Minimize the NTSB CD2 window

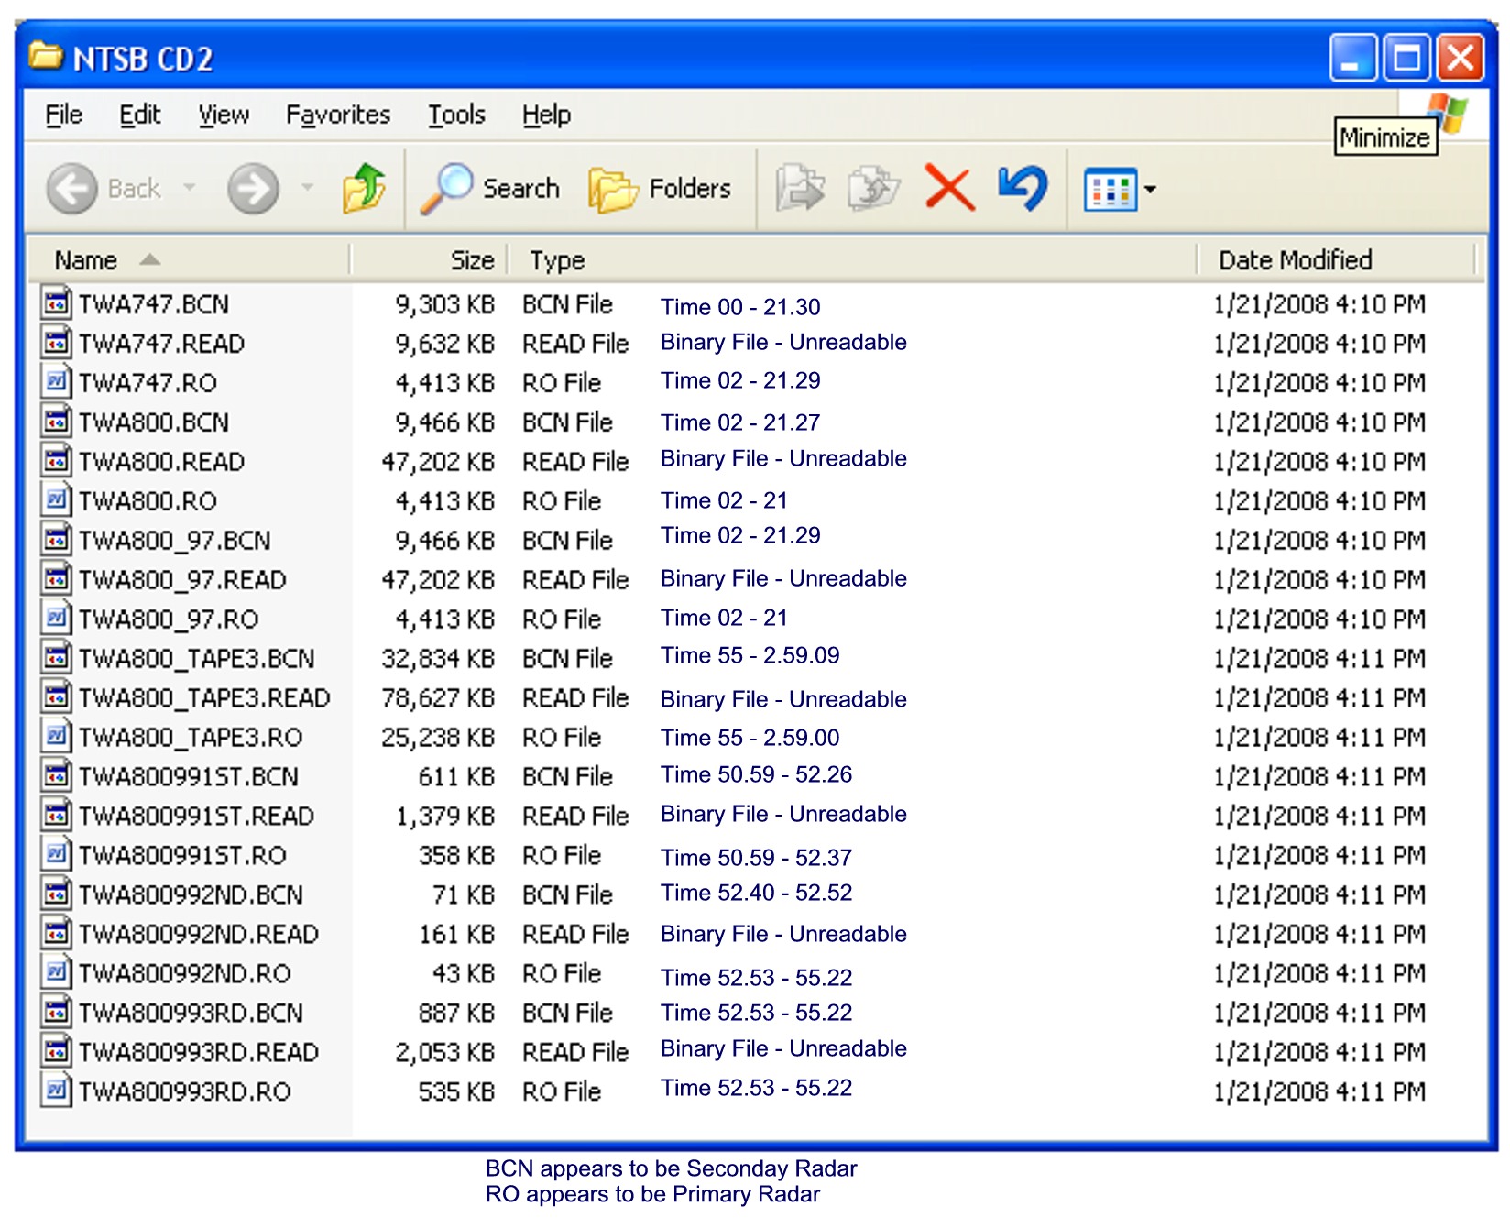tap(1352, 58)
